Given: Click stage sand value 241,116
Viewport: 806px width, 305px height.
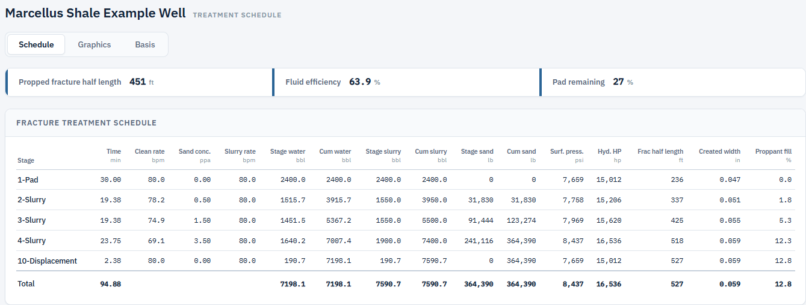Looking at the screenshot, I should [479, 241].
